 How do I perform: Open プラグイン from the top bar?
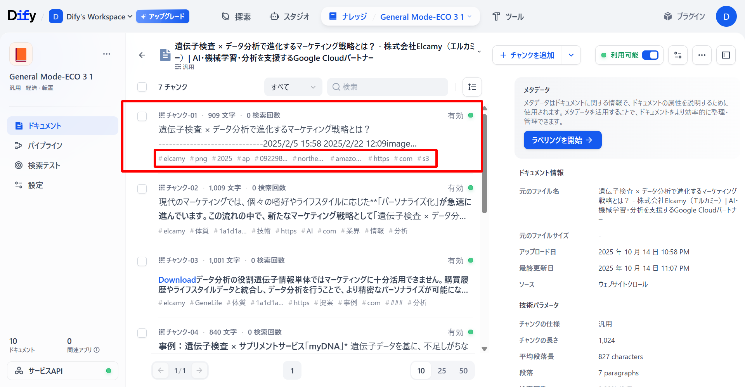(x=684, y=16)
